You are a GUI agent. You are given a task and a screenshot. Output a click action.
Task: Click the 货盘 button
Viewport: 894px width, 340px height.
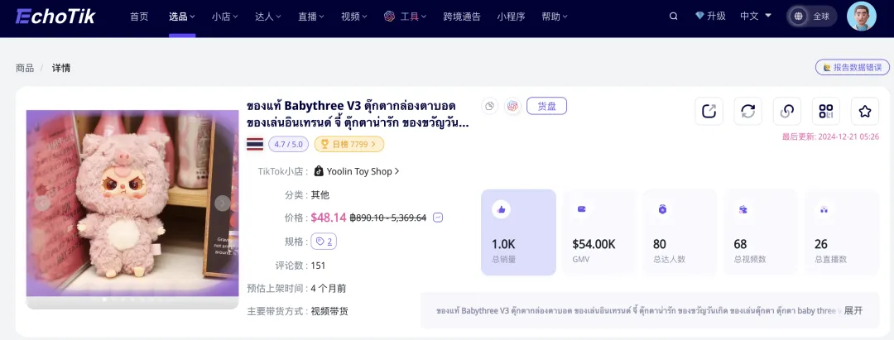tap(547, 106)
